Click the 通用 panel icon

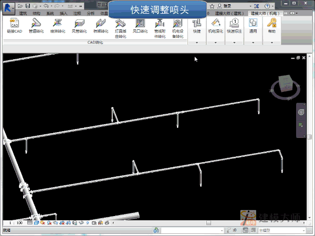[253, 23]
